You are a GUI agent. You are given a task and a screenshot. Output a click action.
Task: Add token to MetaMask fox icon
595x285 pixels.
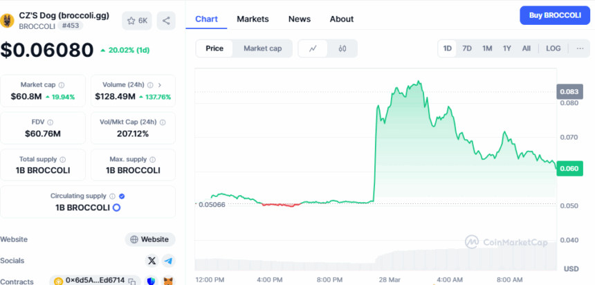[169, 282]
